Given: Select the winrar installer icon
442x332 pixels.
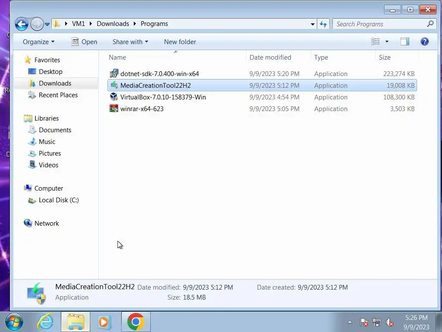Looking at the screenshot, I should tap(114, 109).
